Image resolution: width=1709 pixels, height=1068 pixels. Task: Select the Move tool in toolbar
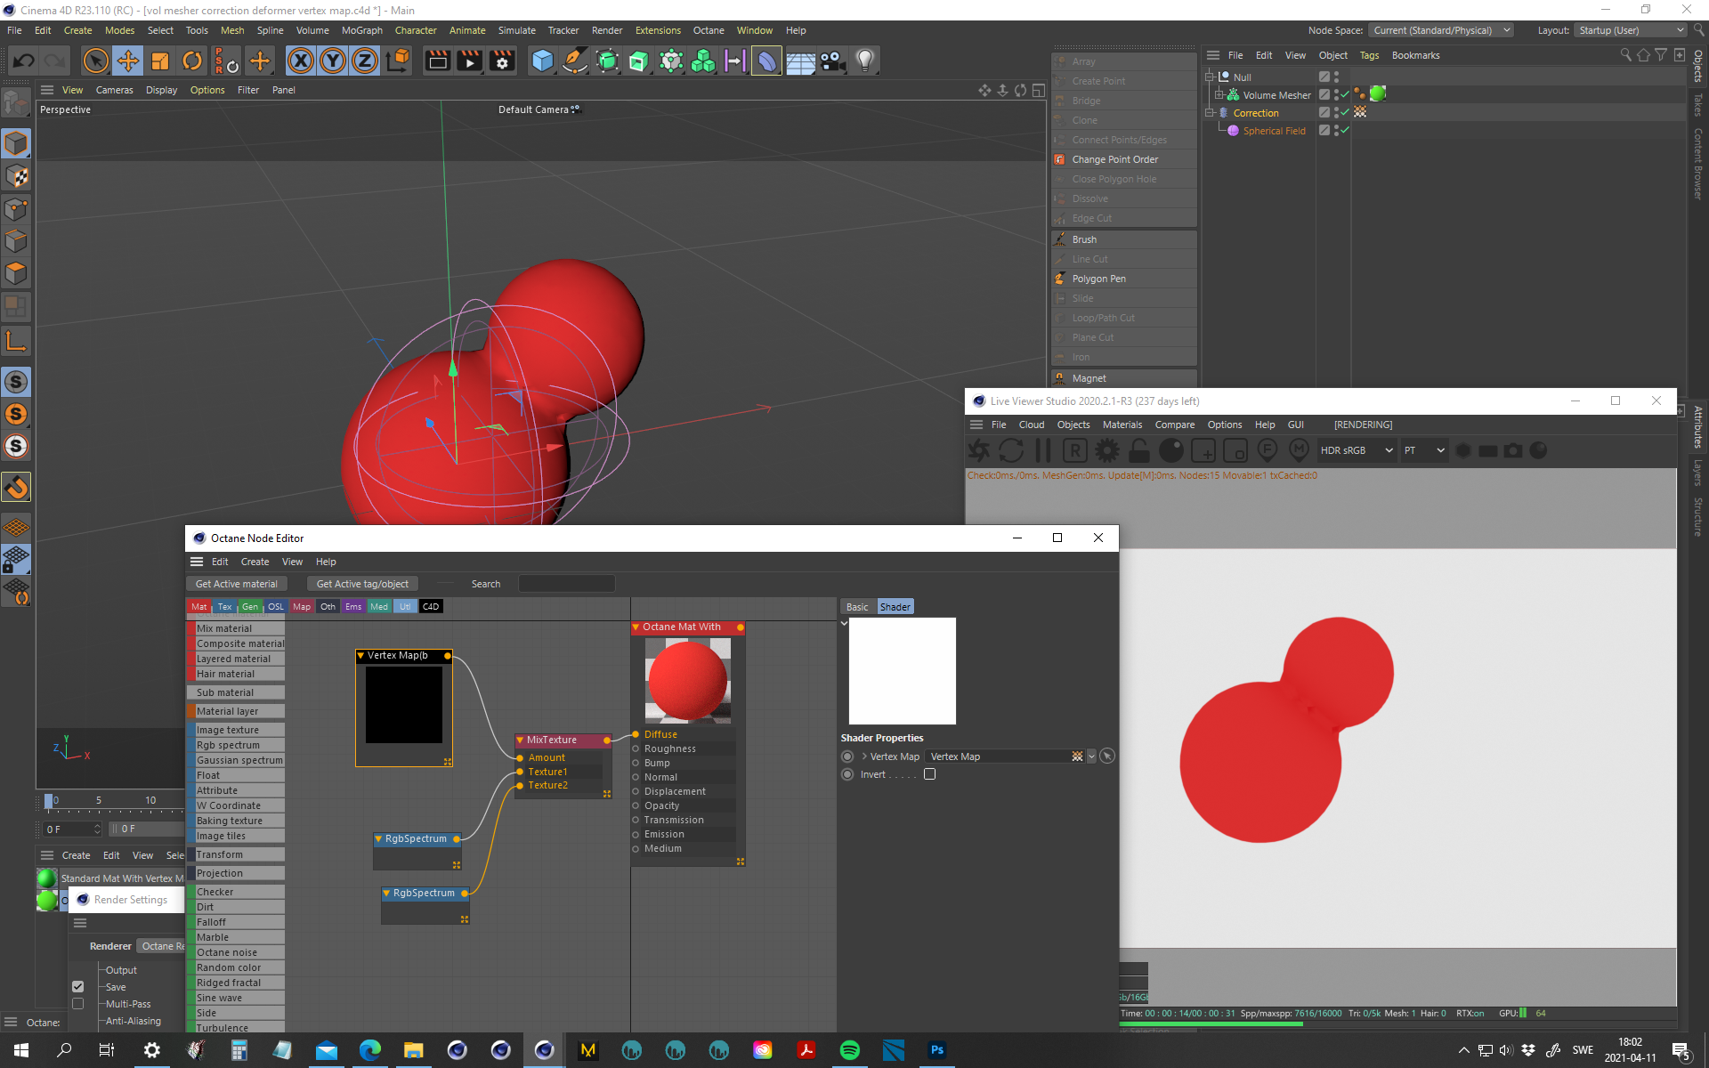tap(128, 61)
